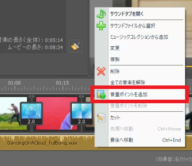Click the 音量ポイントを追加 menu text
This screenshot has width=192, height=166.
(129, 94)
